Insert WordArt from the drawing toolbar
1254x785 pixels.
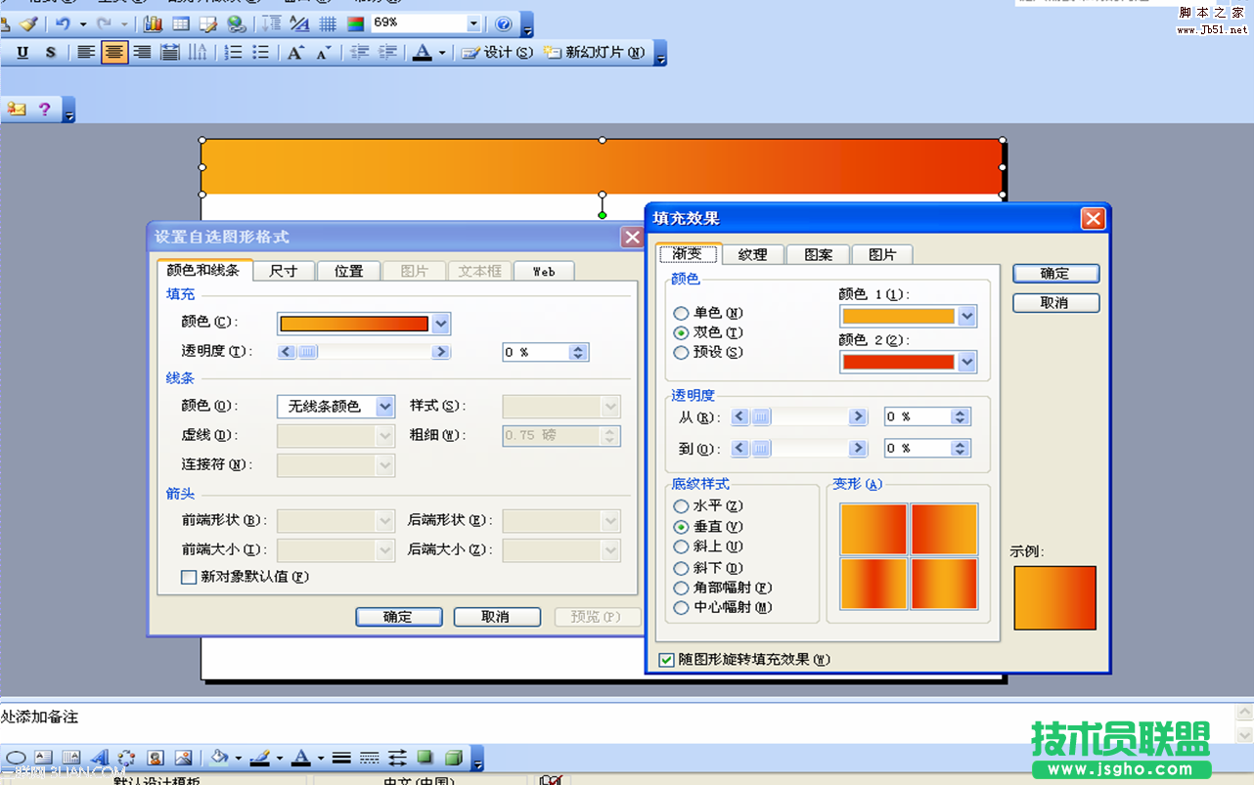pos(99,758)
